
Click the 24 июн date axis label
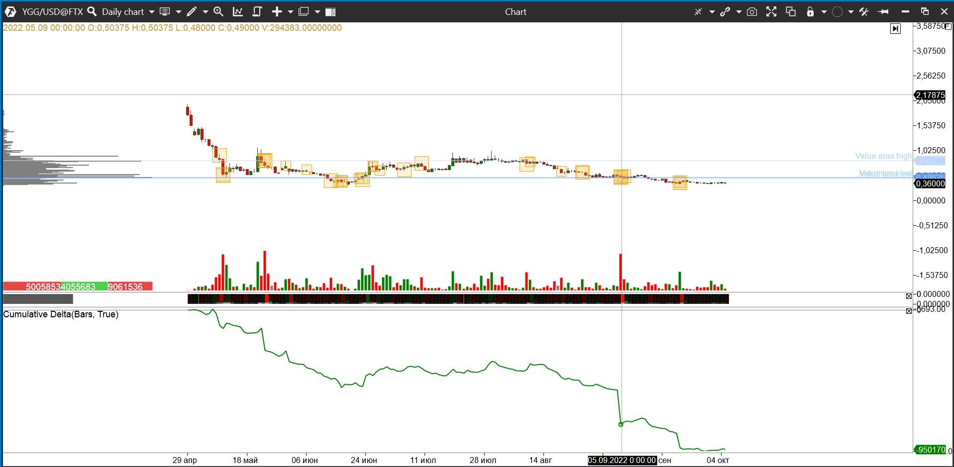[x=364, y=461]
